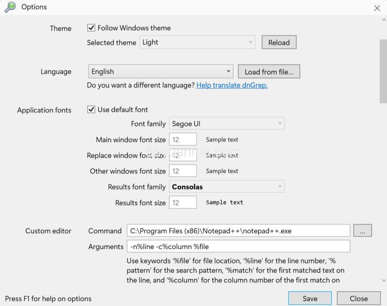Screen dimensions: 387x306
Task: Follow the 'Help translate dnGrep' link
Action: coord(232,85)
